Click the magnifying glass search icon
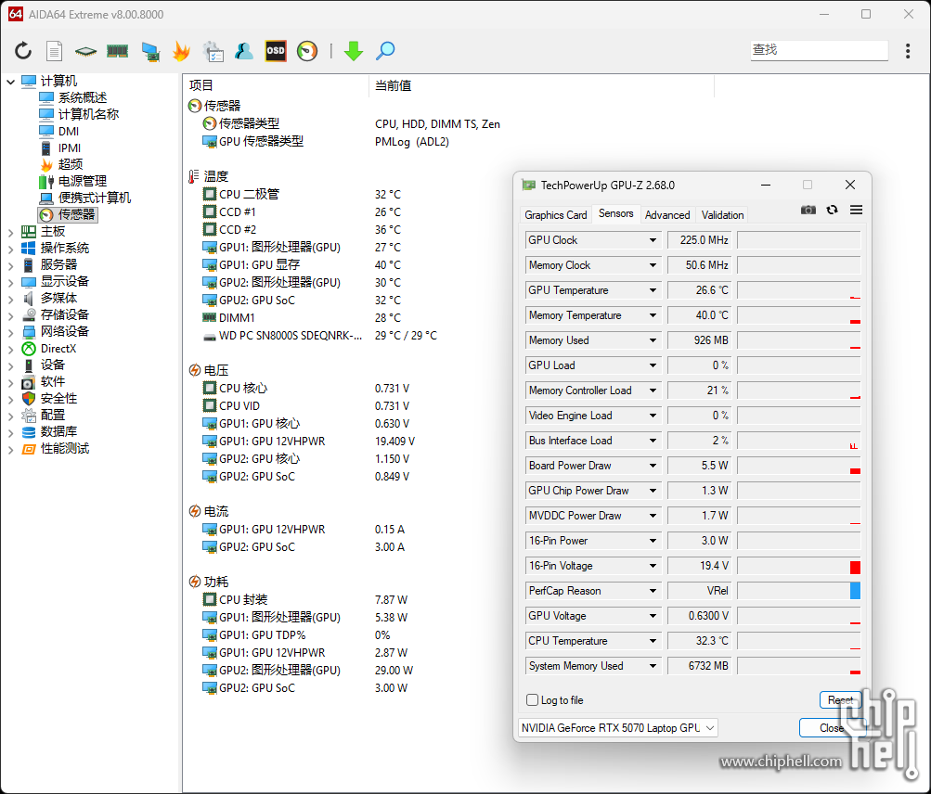The image size is (931, 794). pyautogui.click(x=385, y=51)
